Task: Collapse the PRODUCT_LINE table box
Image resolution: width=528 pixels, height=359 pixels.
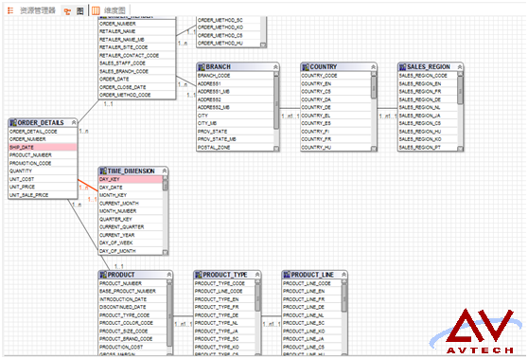Action: coord(343,275)
